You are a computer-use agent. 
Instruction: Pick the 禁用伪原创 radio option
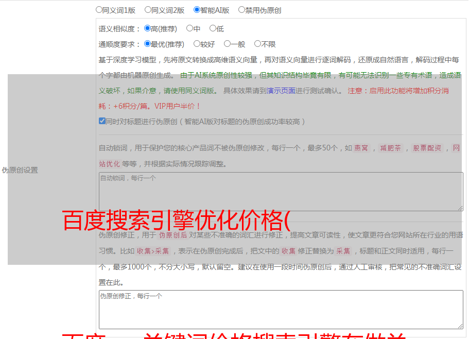point(241,10)
